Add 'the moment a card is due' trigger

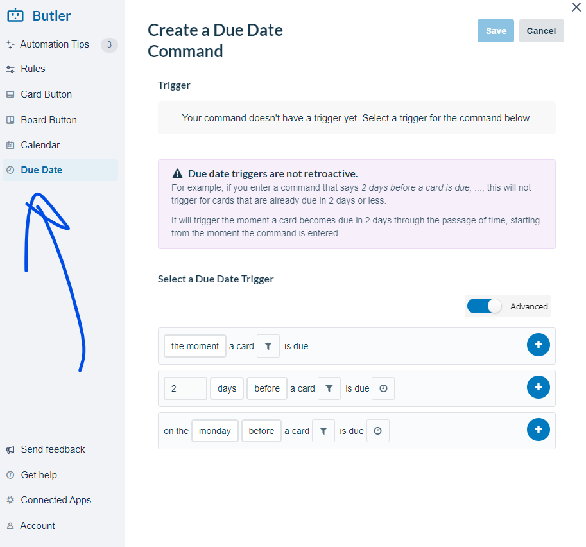click(x=538, y=345)
